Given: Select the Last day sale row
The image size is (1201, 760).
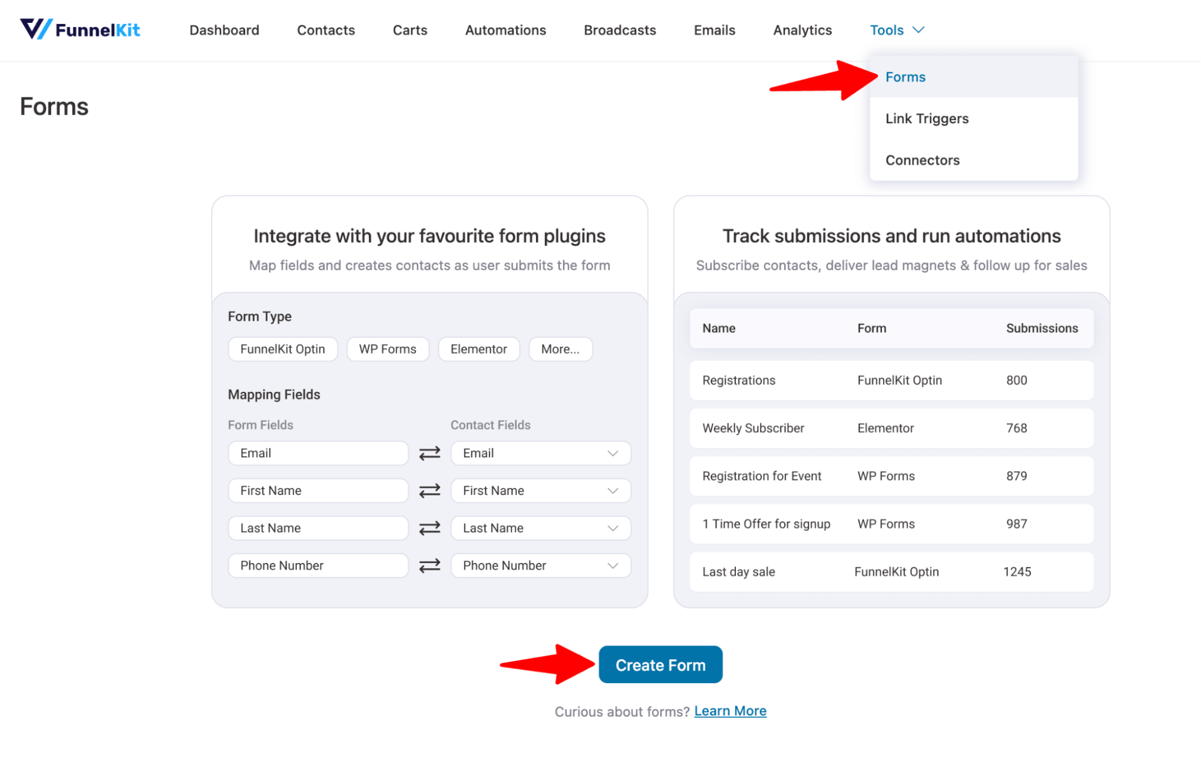Looking at the screenshot, I should coord(892,572).
